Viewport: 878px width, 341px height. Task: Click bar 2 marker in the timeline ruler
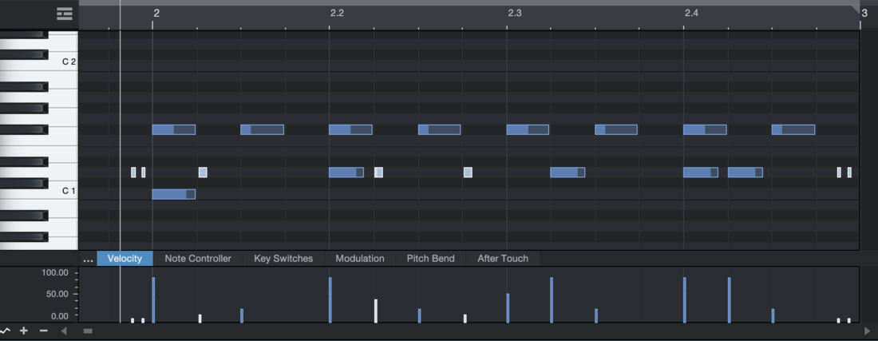point(156,14)
